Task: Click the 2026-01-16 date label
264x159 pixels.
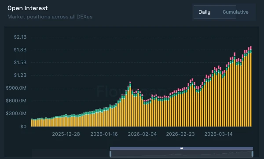Action: [x=104, y=134]
